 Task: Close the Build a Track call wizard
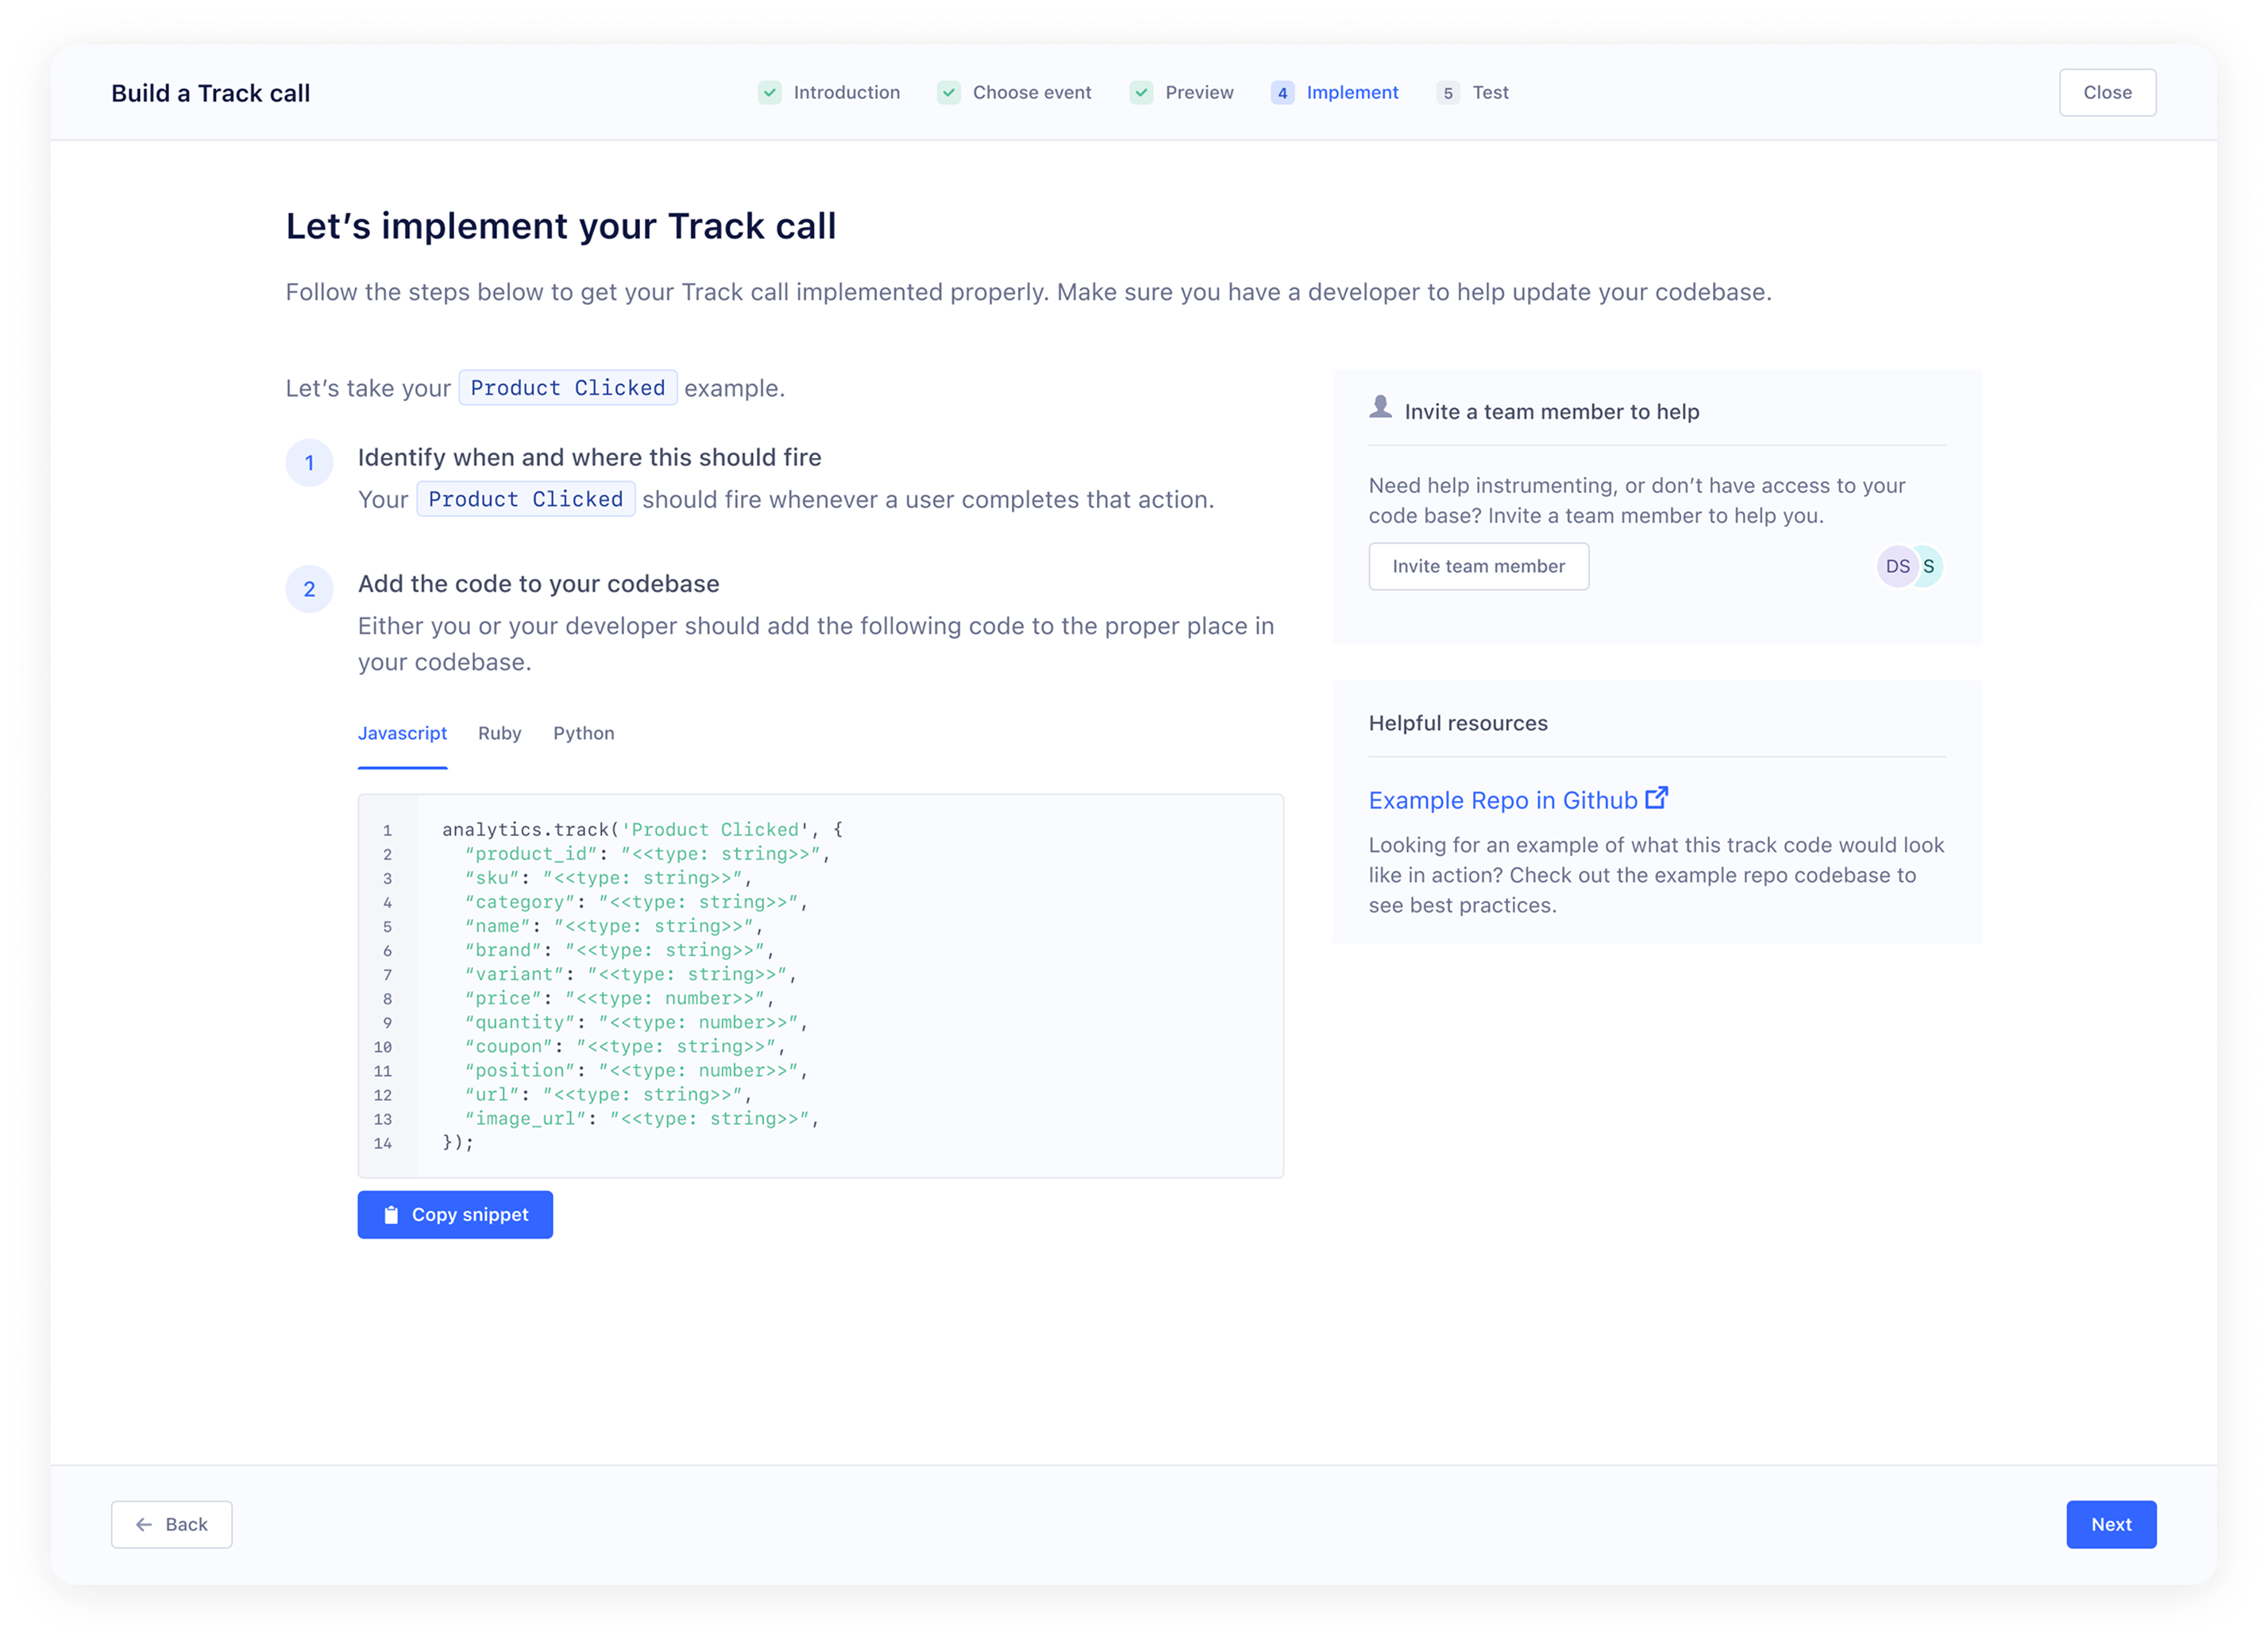2107,93
